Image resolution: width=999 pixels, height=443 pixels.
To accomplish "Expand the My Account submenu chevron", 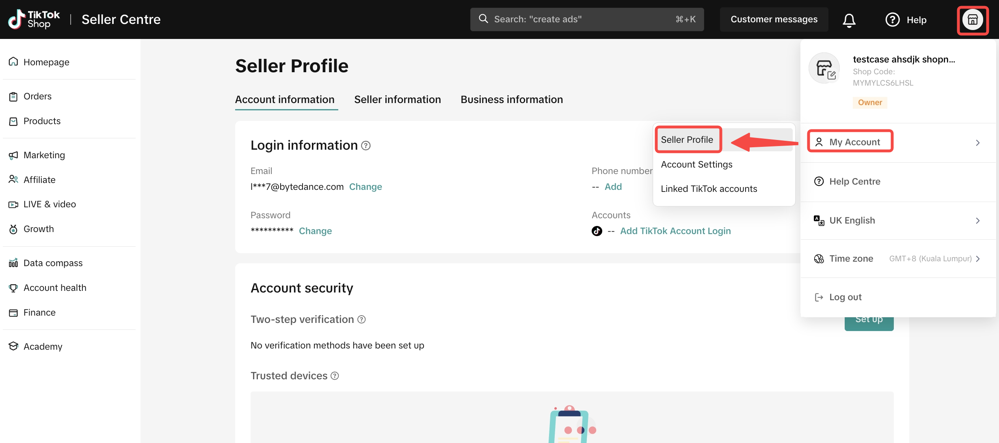I will pos(978,143).
